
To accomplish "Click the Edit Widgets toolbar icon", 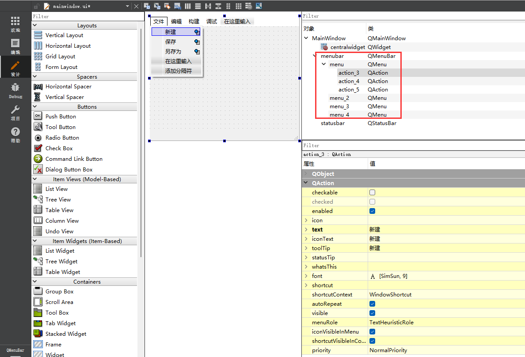I will (147, 6).
